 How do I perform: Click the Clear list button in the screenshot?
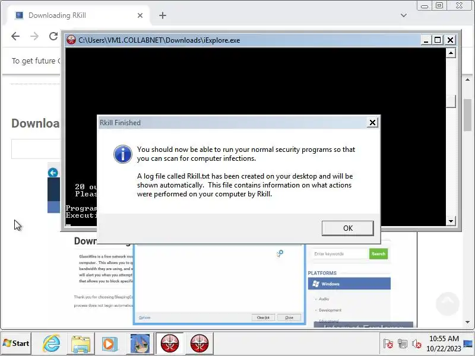tap(263, 317)
